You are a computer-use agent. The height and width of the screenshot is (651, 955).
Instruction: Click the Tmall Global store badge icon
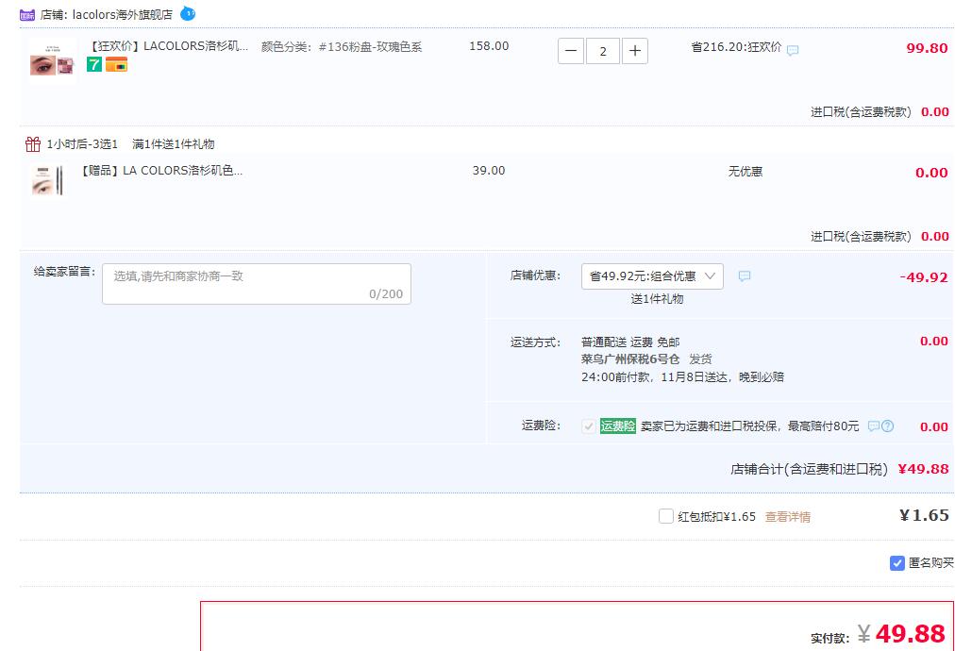27,15
